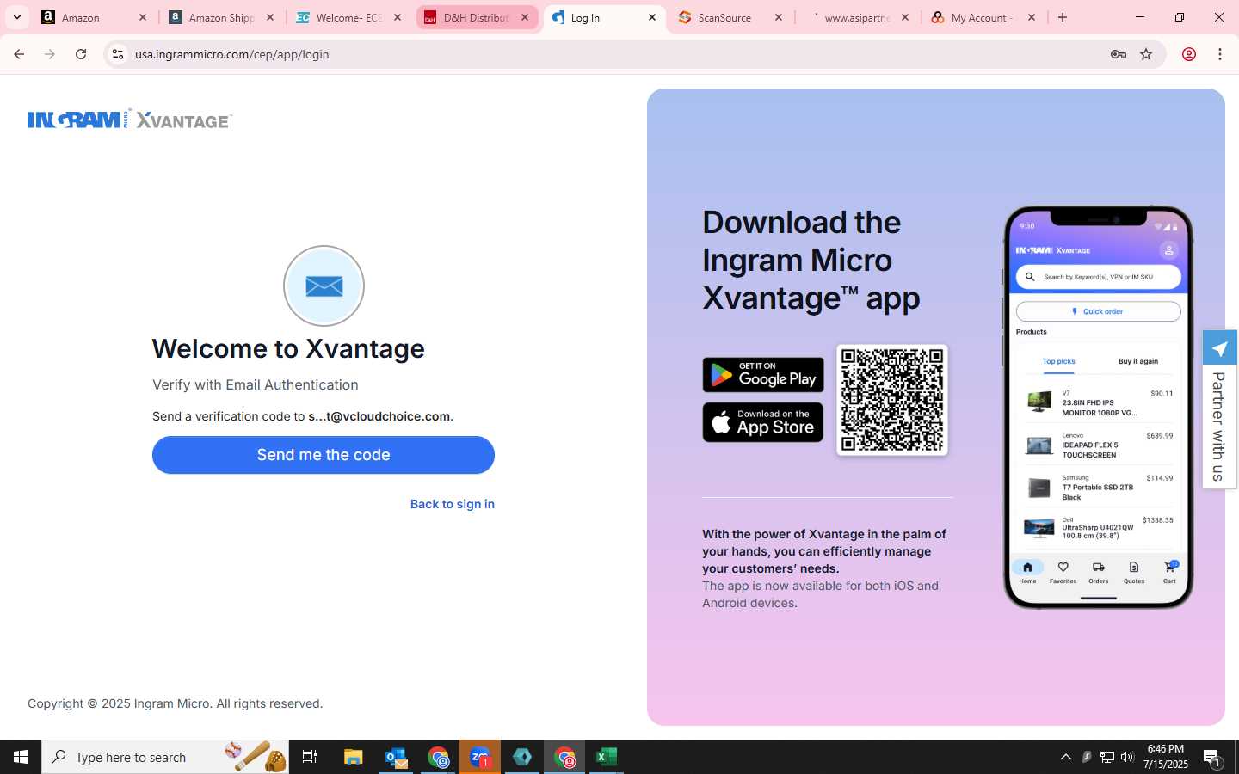The image size is (1239, 774).
Task: Close the Log In tab
Action: click(x=652, y=17)
